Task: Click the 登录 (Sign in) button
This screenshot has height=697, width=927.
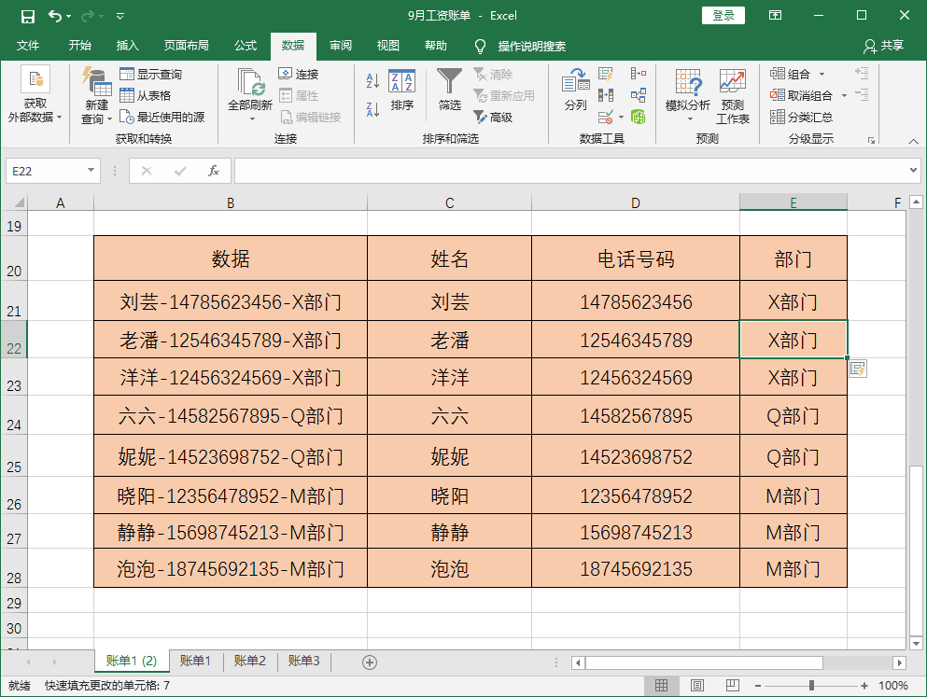Action: pyautogui.click(x=723, y=16)
